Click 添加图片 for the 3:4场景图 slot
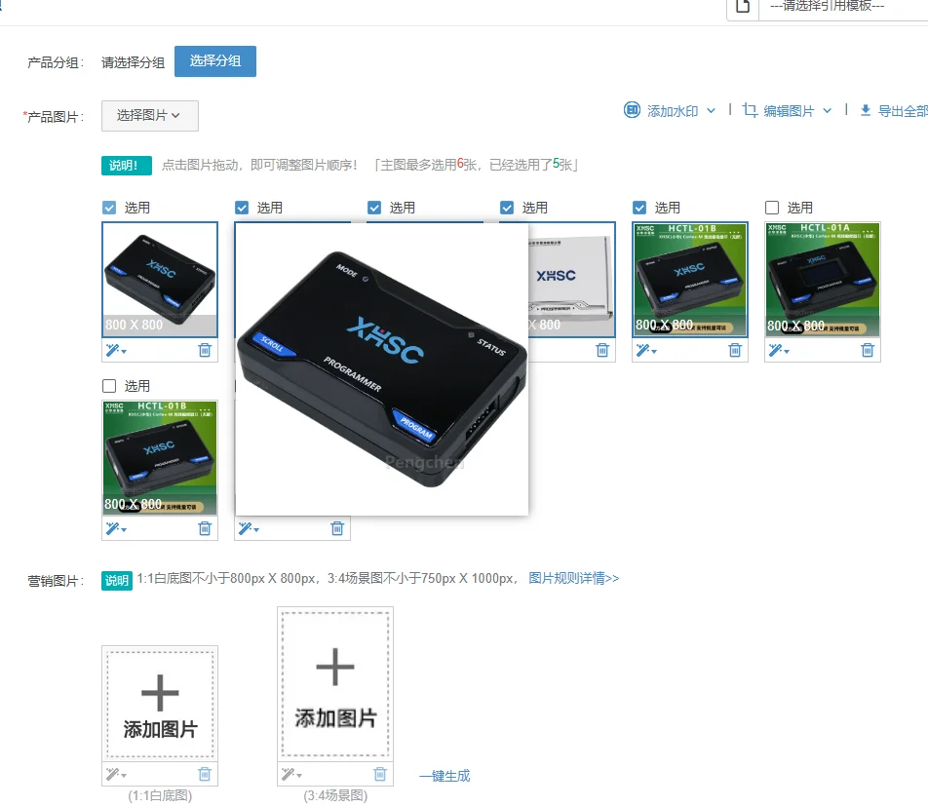928x807 pixels. click(335, 684)
